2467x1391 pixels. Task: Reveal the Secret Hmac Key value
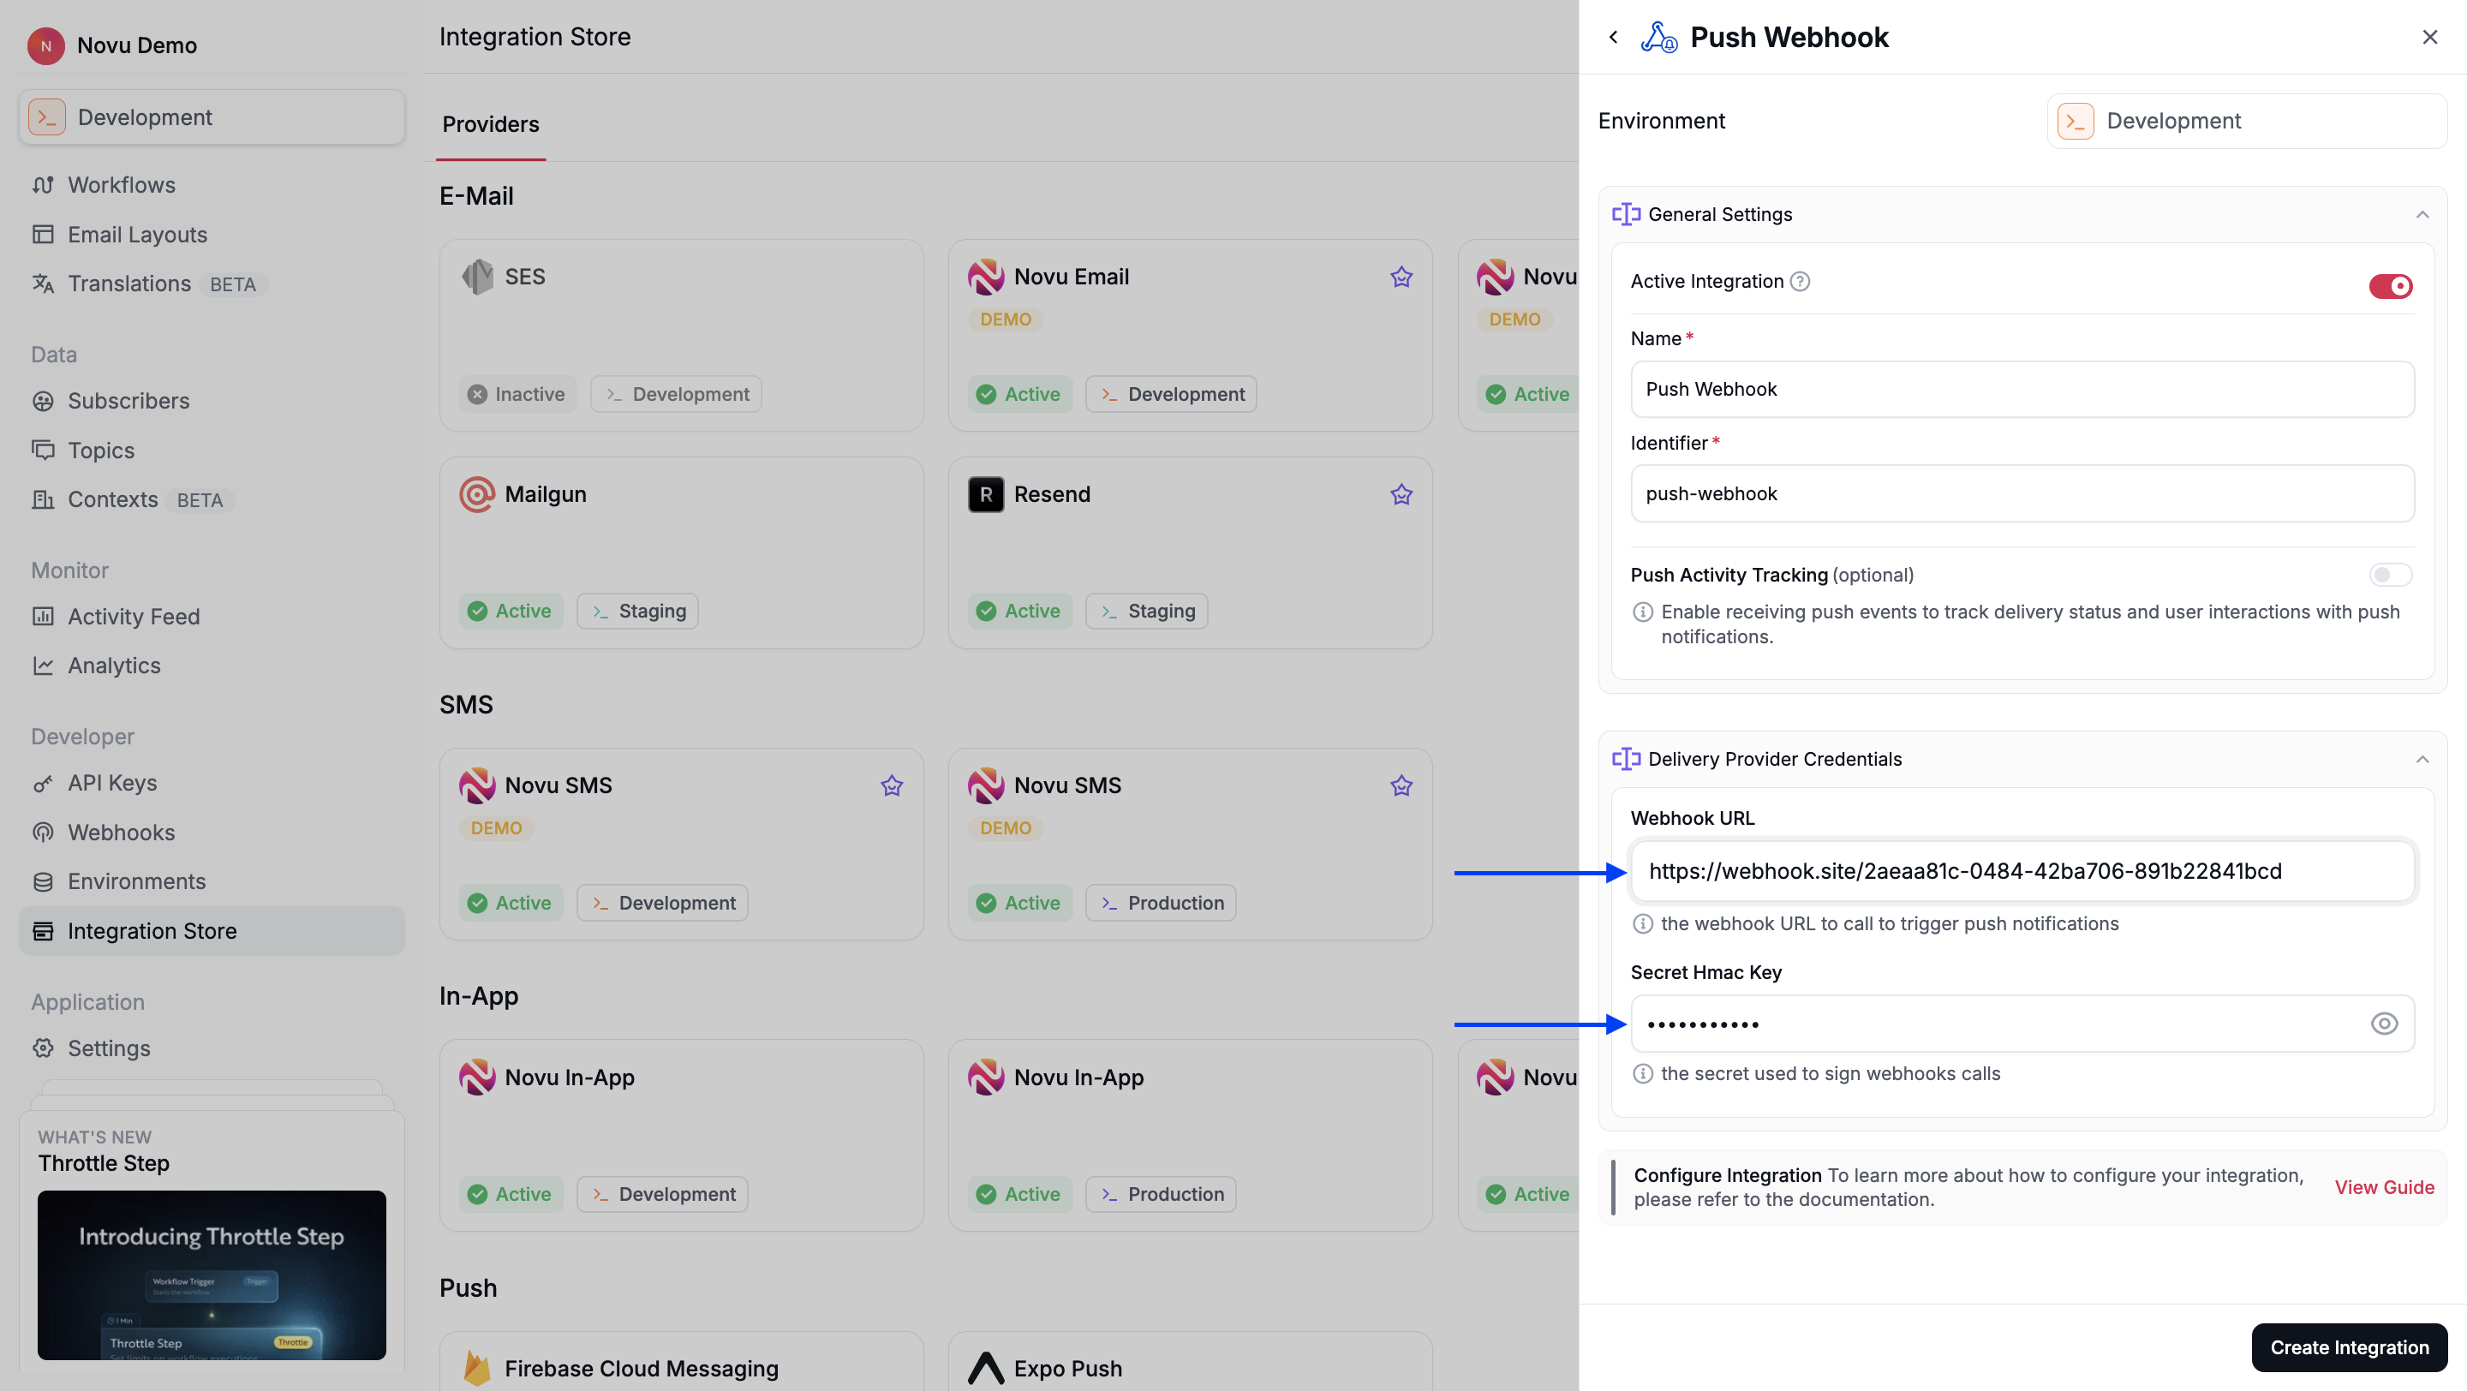[2384, 1024]
